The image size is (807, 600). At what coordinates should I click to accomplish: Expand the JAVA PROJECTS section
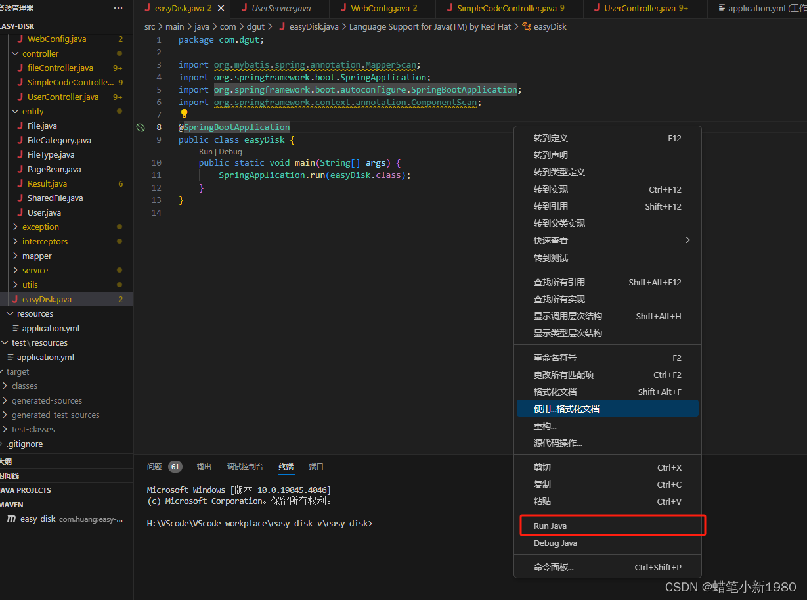pyautogui.click(x=66, y=490)
